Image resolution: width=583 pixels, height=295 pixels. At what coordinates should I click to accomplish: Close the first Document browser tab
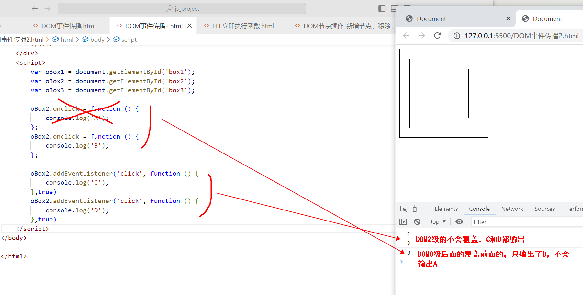coord(508,18)
